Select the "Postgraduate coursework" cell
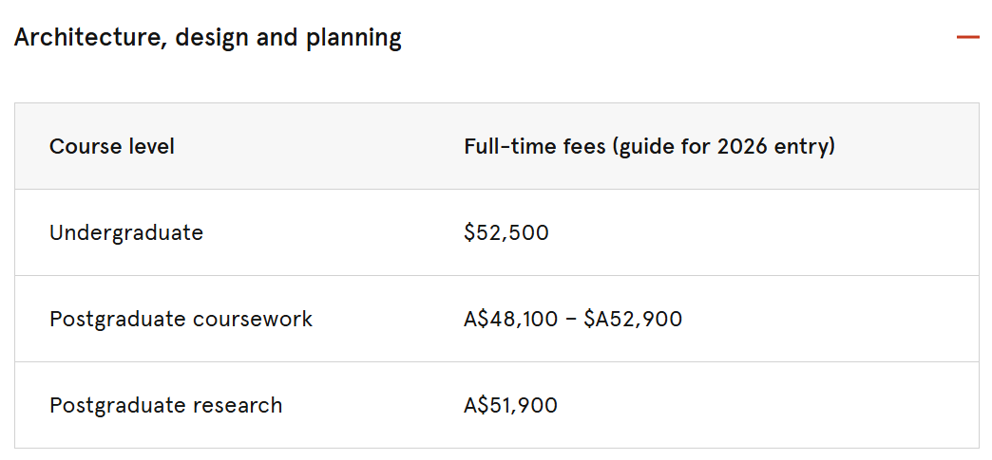Image resolution: width=992 pixels, height=460 pixels. 181,319
